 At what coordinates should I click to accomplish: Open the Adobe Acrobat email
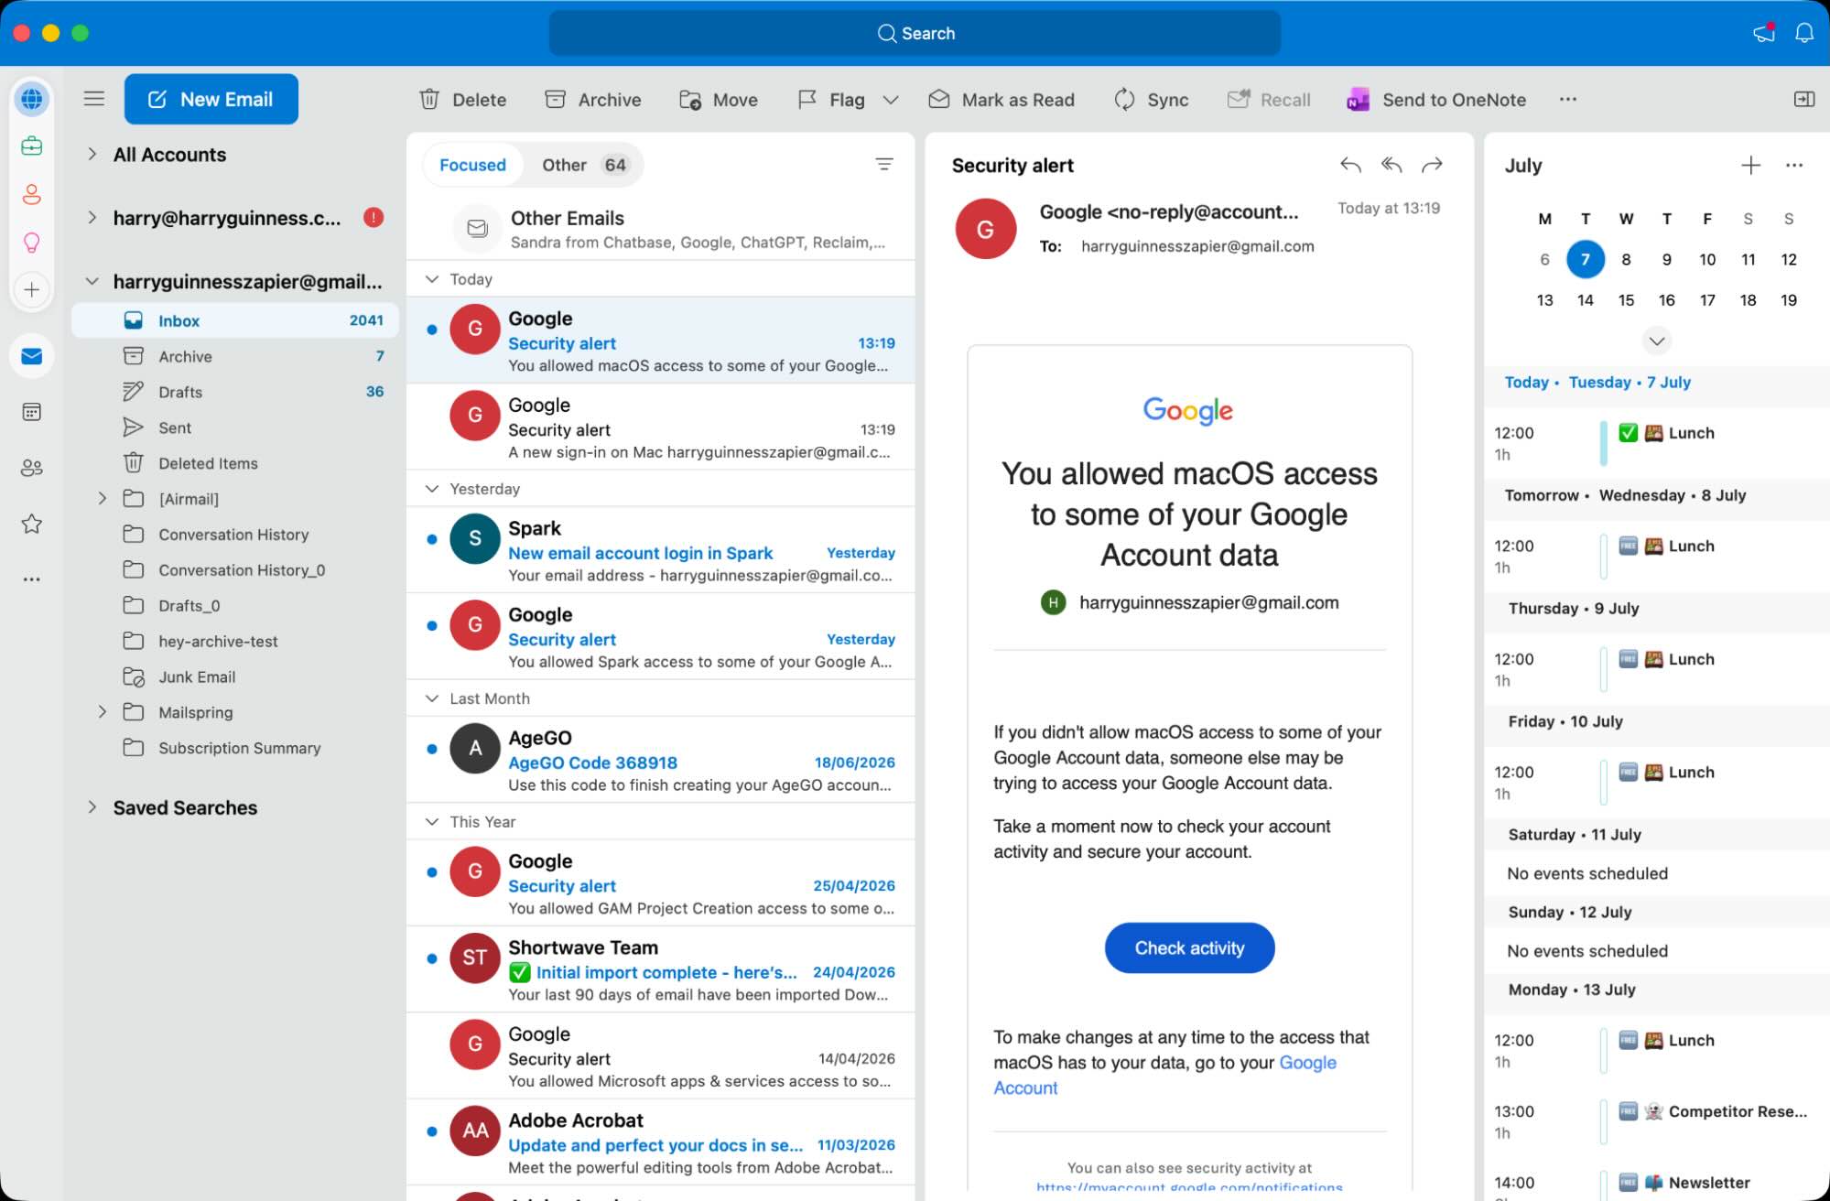click(x=660, y=1143)
